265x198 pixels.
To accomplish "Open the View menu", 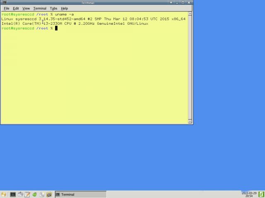I will point(26,8).
